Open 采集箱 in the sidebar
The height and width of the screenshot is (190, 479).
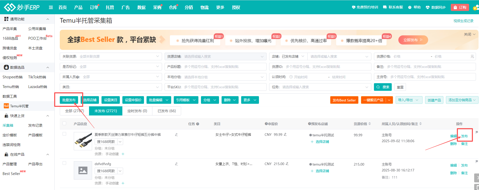tap(8, 125)
